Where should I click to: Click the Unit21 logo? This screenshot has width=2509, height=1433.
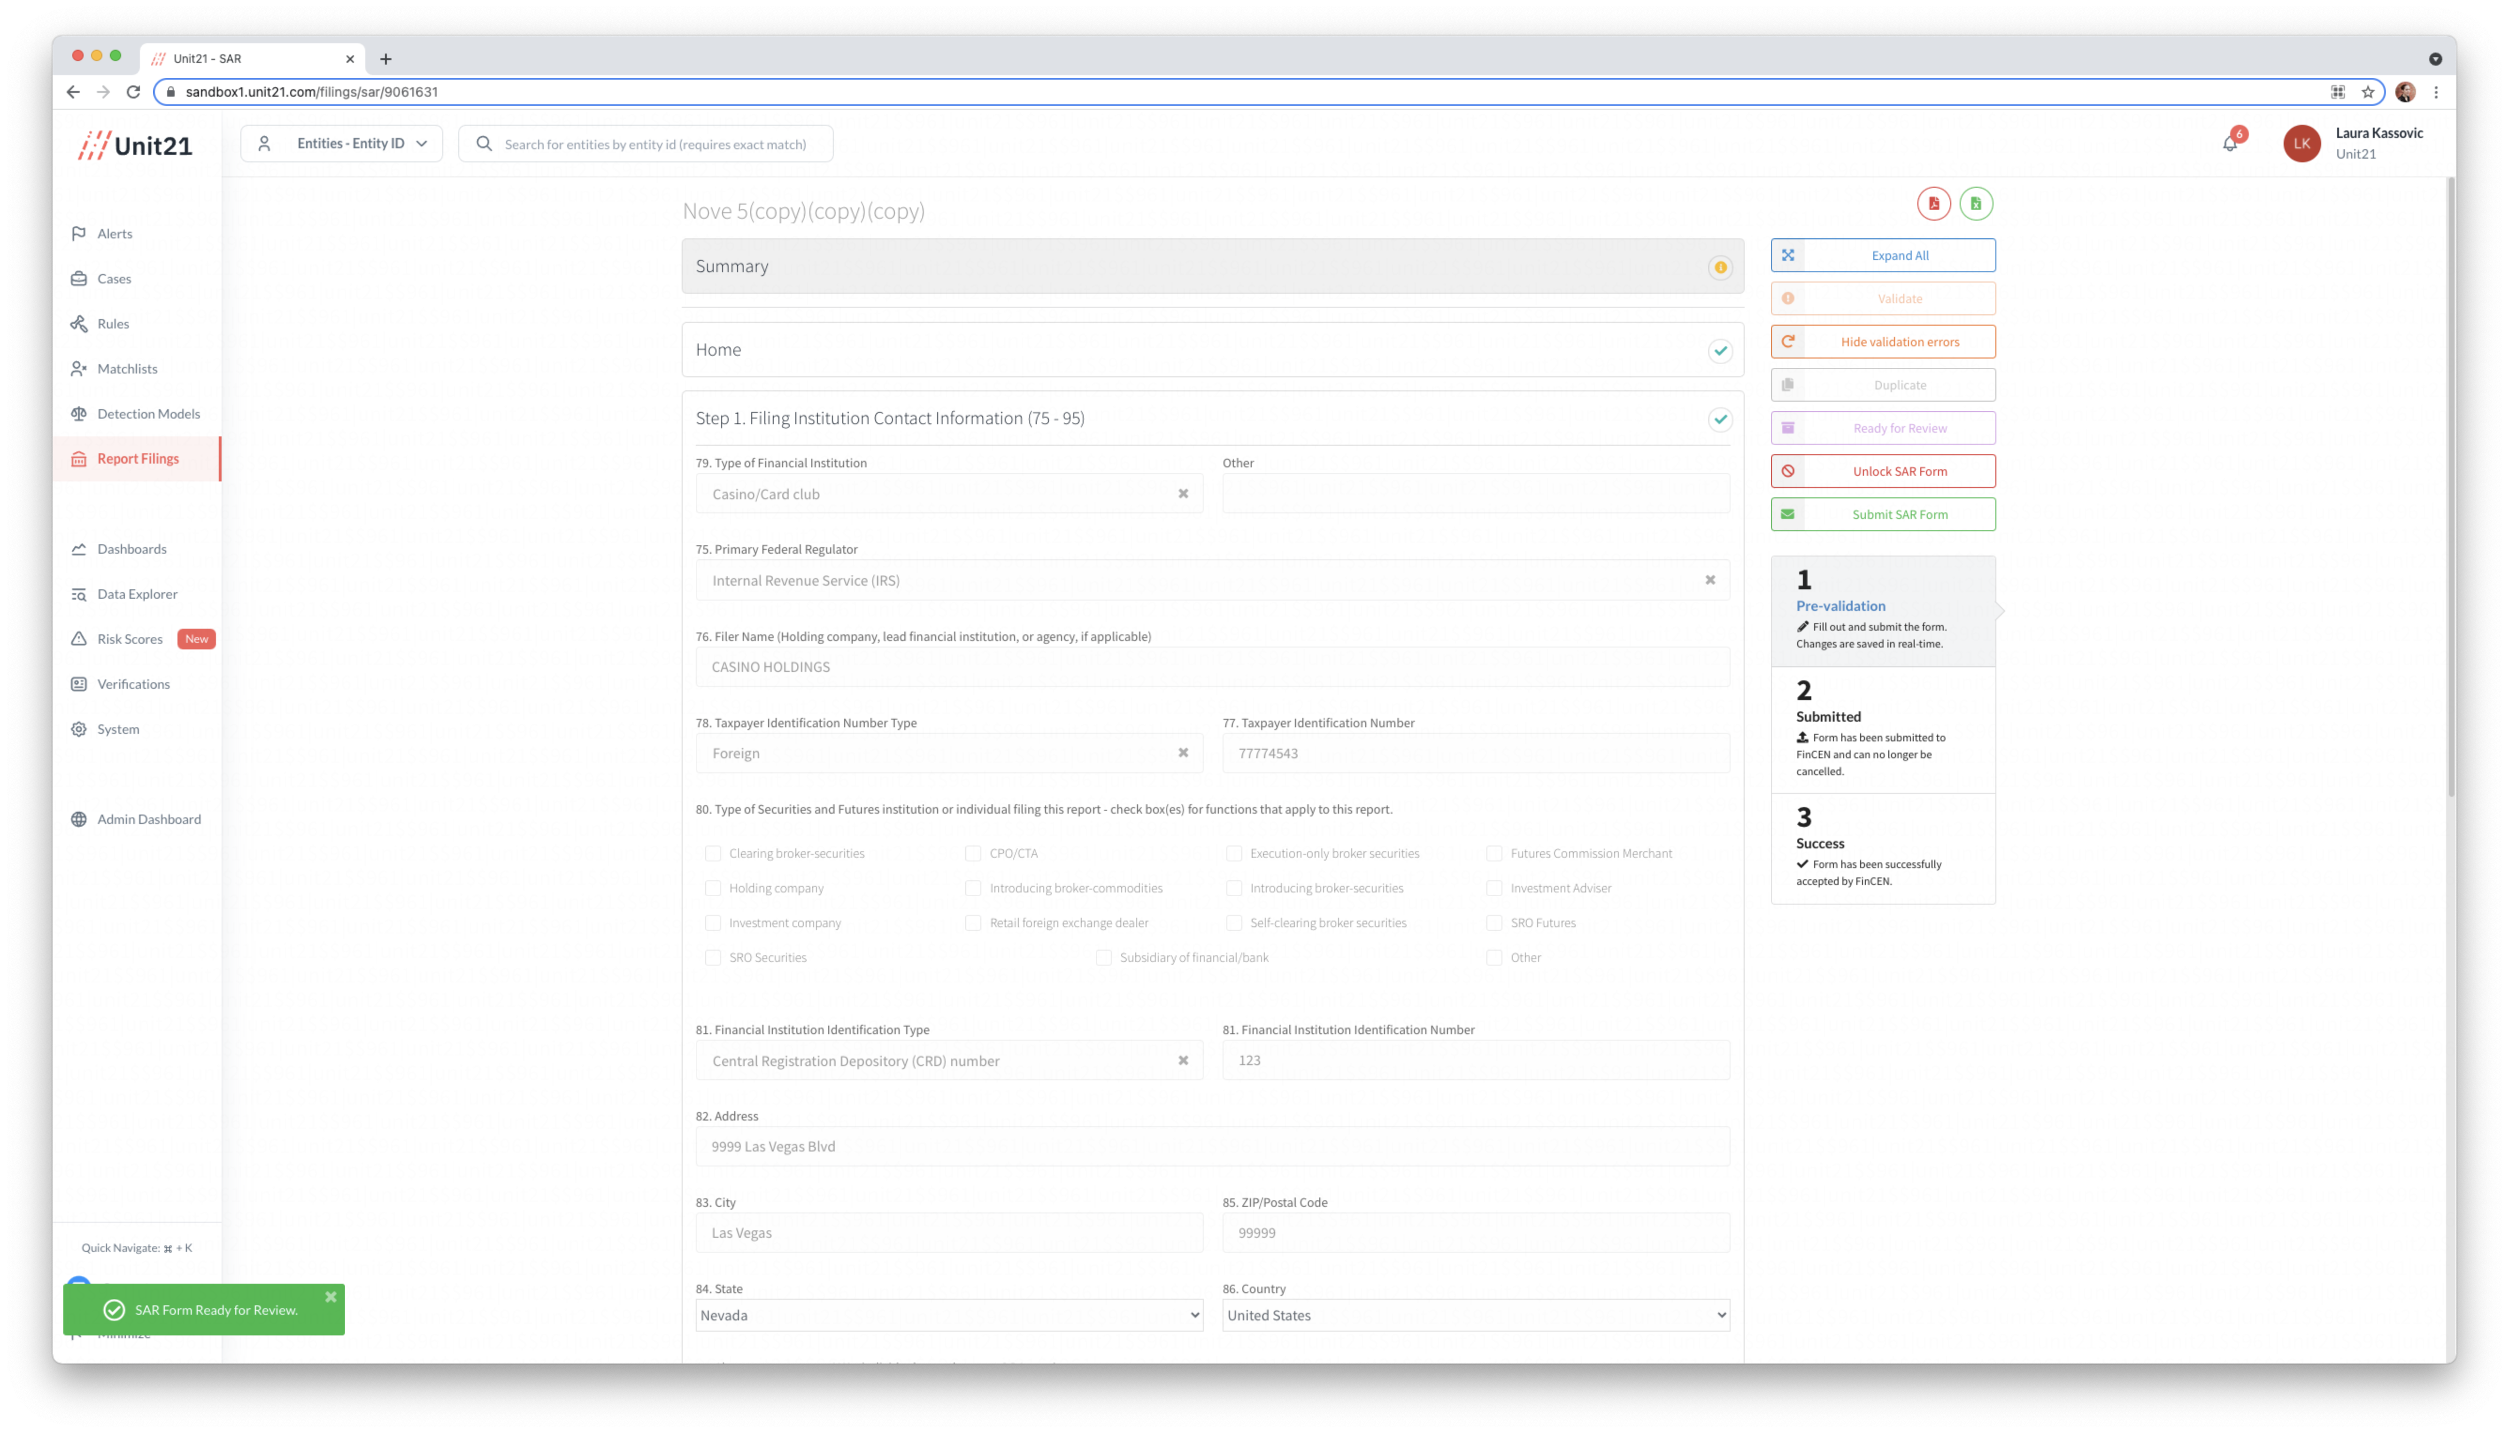click(136, 145)
